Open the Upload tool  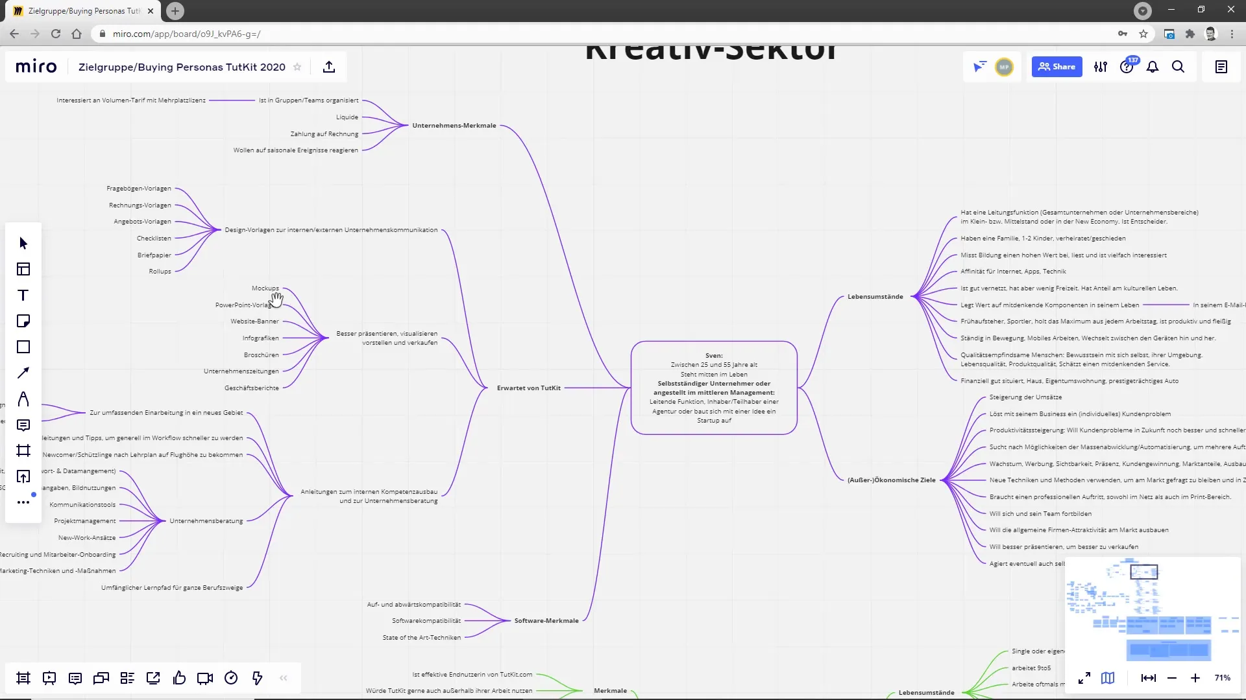23,476
